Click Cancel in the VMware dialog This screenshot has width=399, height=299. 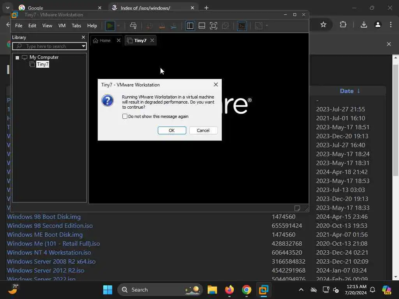point(203,130)
